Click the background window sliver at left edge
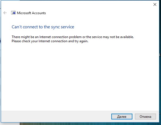 [0, 62]
